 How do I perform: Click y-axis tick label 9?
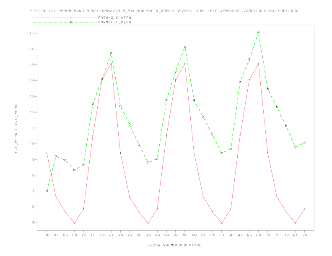[33, 159]
